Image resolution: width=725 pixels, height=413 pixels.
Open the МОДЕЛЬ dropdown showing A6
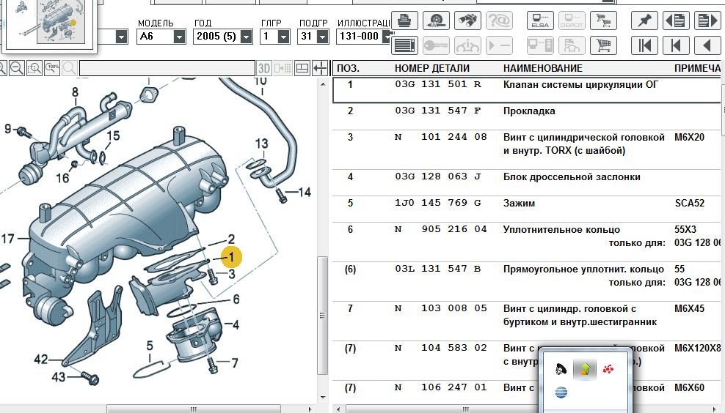coord(179,36)
